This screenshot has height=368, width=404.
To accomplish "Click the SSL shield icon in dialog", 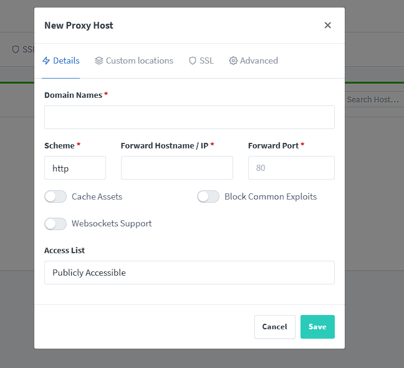I will point(193,61).
